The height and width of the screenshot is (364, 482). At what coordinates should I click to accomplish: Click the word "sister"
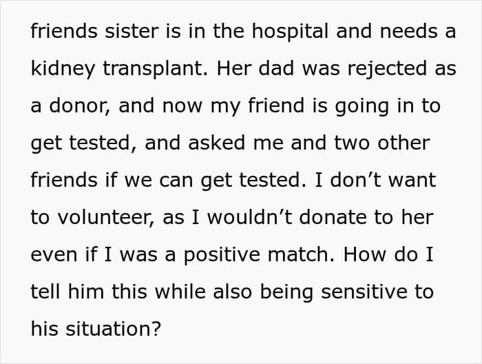(x=132, y=32)
